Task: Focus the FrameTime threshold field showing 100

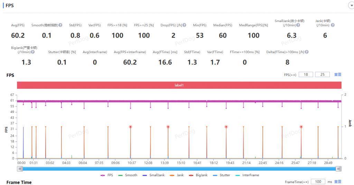Action: pos(318,182)
